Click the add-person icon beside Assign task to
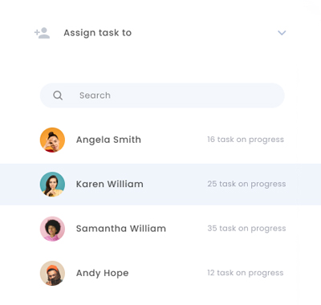Image resolution: width=321 pixels, height=305 pixels. (x=42, y=33)
